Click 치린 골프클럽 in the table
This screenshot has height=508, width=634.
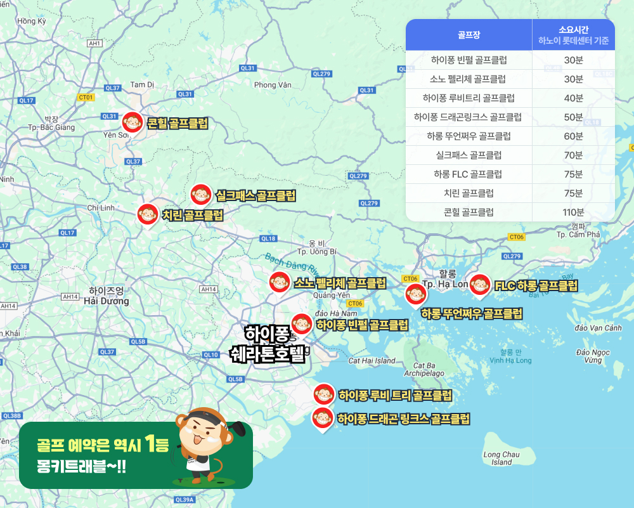(469, 193)
